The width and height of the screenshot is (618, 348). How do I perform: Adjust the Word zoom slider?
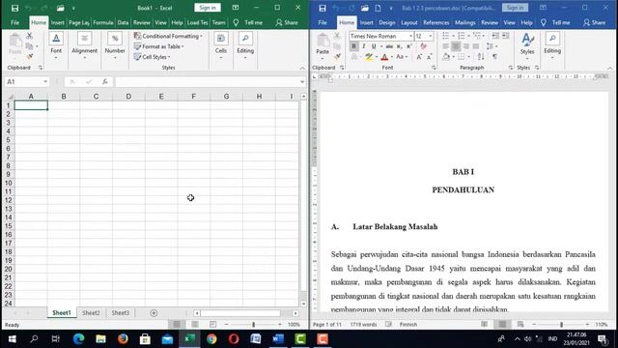pos(561,325)
